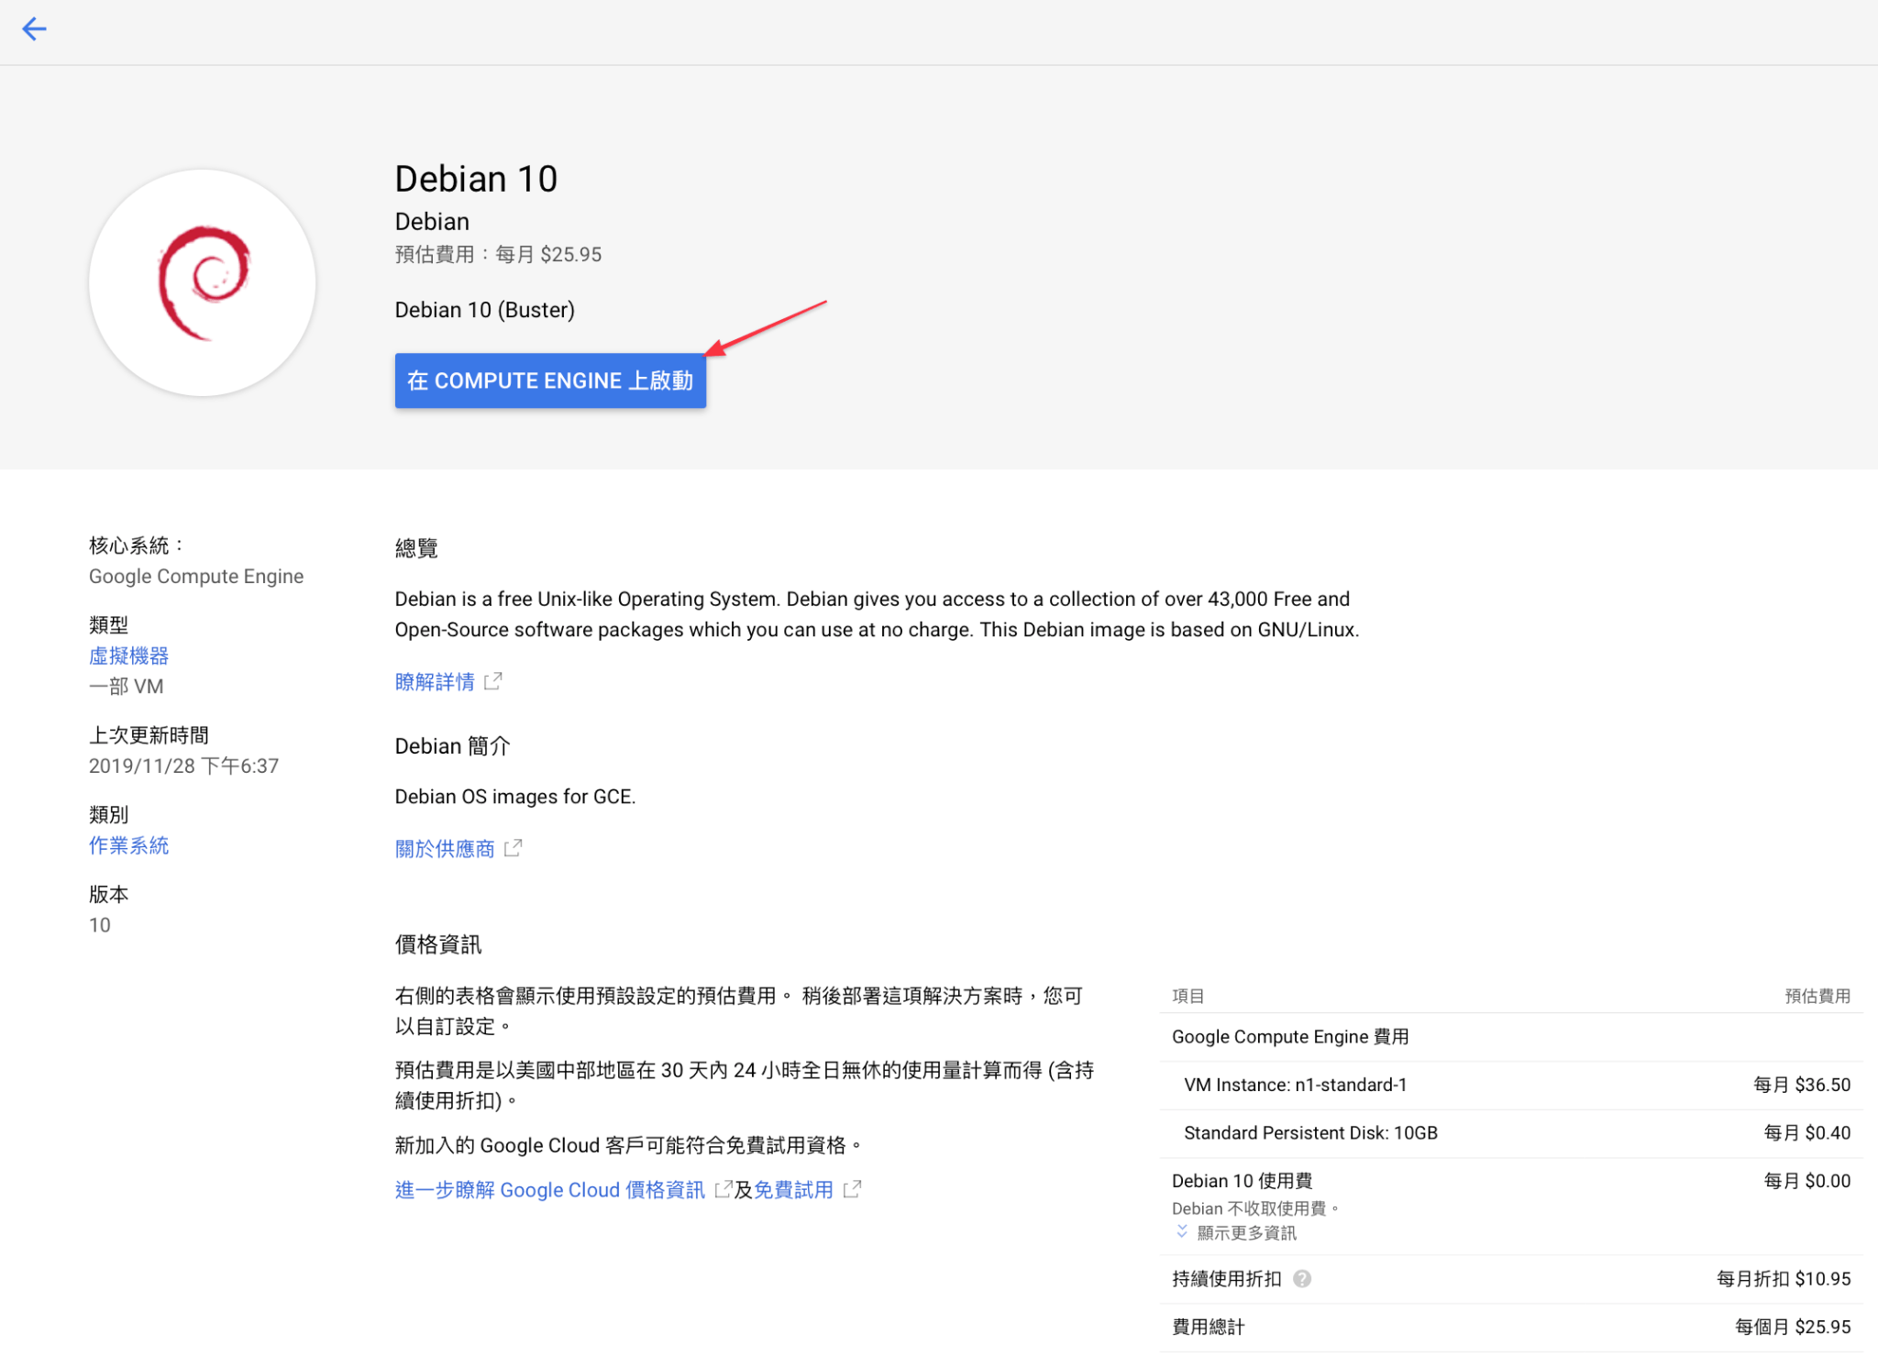This screenshot has width=1878, height=1356.
Task: Open the 瞭解詳情 link
Action: [x=435, y=681]
